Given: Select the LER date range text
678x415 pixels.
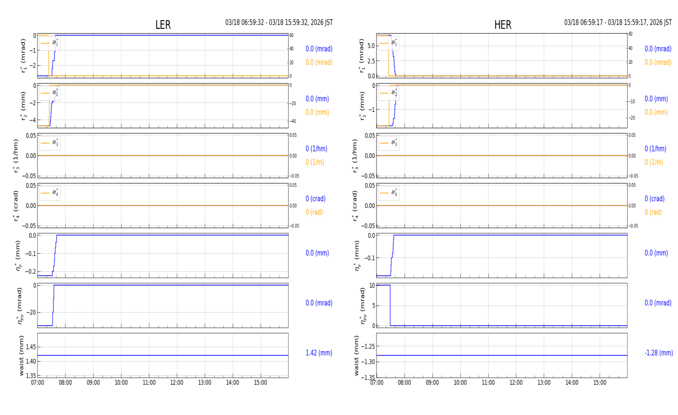Looking at the screenshot, I should [278, 23].
